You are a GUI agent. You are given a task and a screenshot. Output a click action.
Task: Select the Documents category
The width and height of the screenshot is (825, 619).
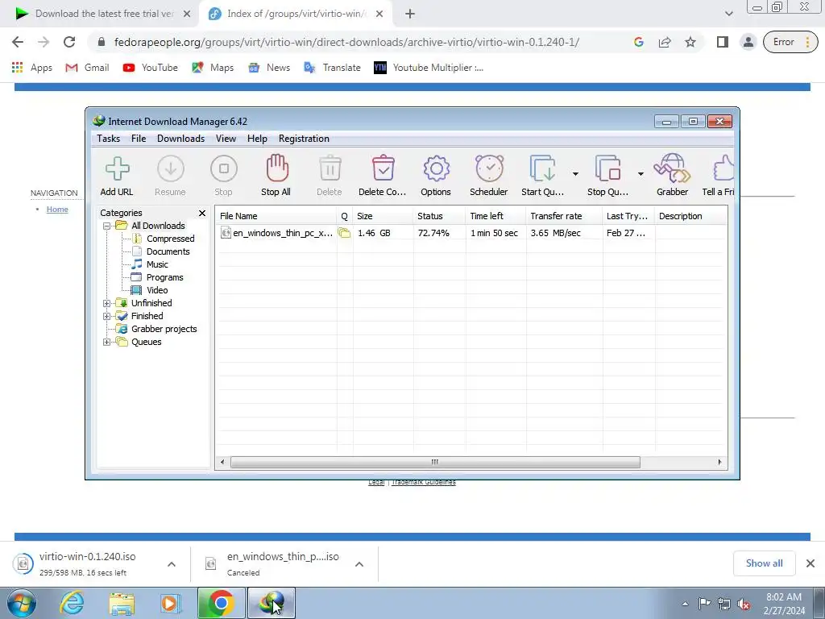click(x=168, y=251)
